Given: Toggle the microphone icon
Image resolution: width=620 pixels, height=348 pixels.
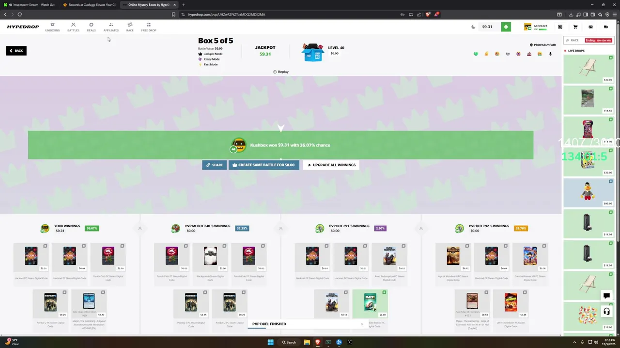Looking at the screenshot, I should 550,54.
